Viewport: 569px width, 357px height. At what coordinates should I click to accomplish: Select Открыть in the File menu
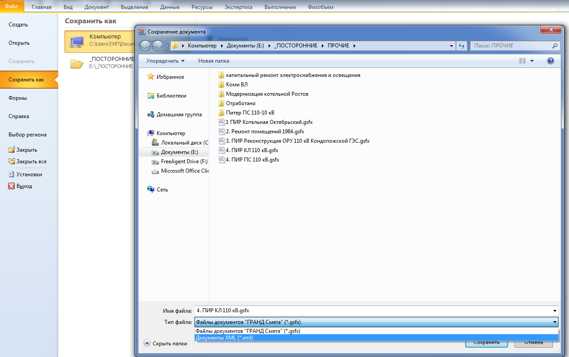coord(19,43)
